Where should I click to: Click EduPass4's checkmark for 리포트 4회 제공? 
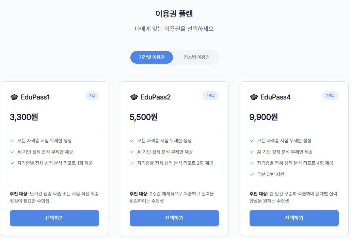click(x=252, y=163)
